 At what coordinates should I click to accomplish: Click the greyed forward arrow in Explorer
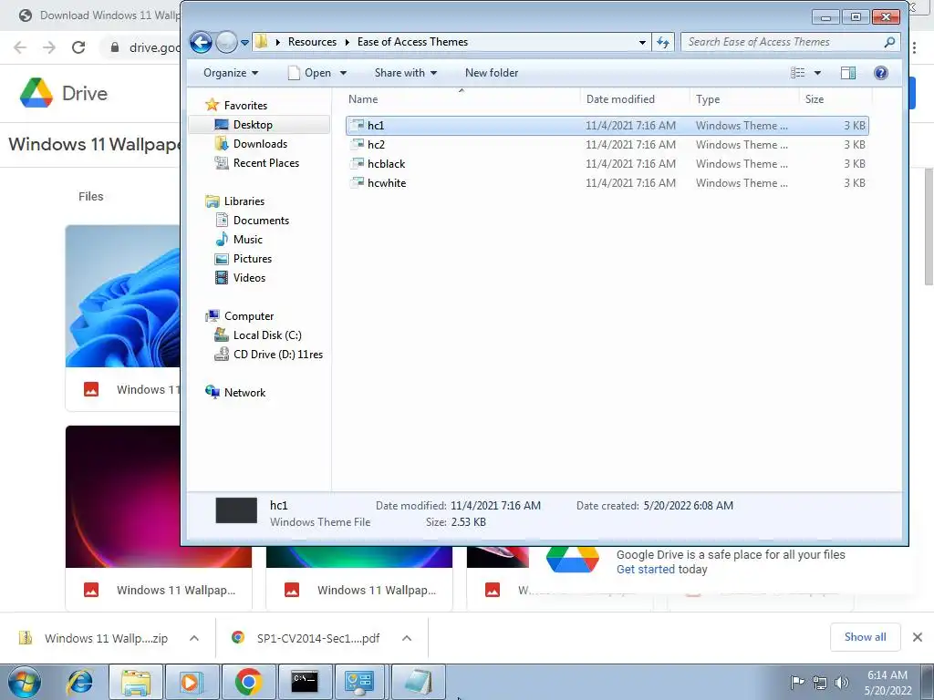coord(226,42)
